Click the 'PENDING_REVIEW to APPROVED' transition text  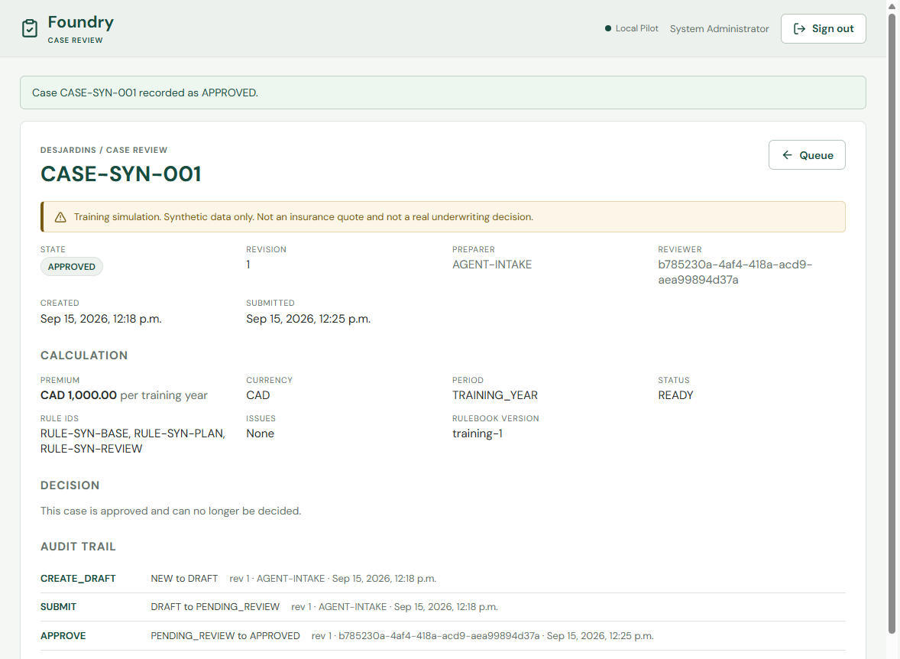[x=225, y=636]
